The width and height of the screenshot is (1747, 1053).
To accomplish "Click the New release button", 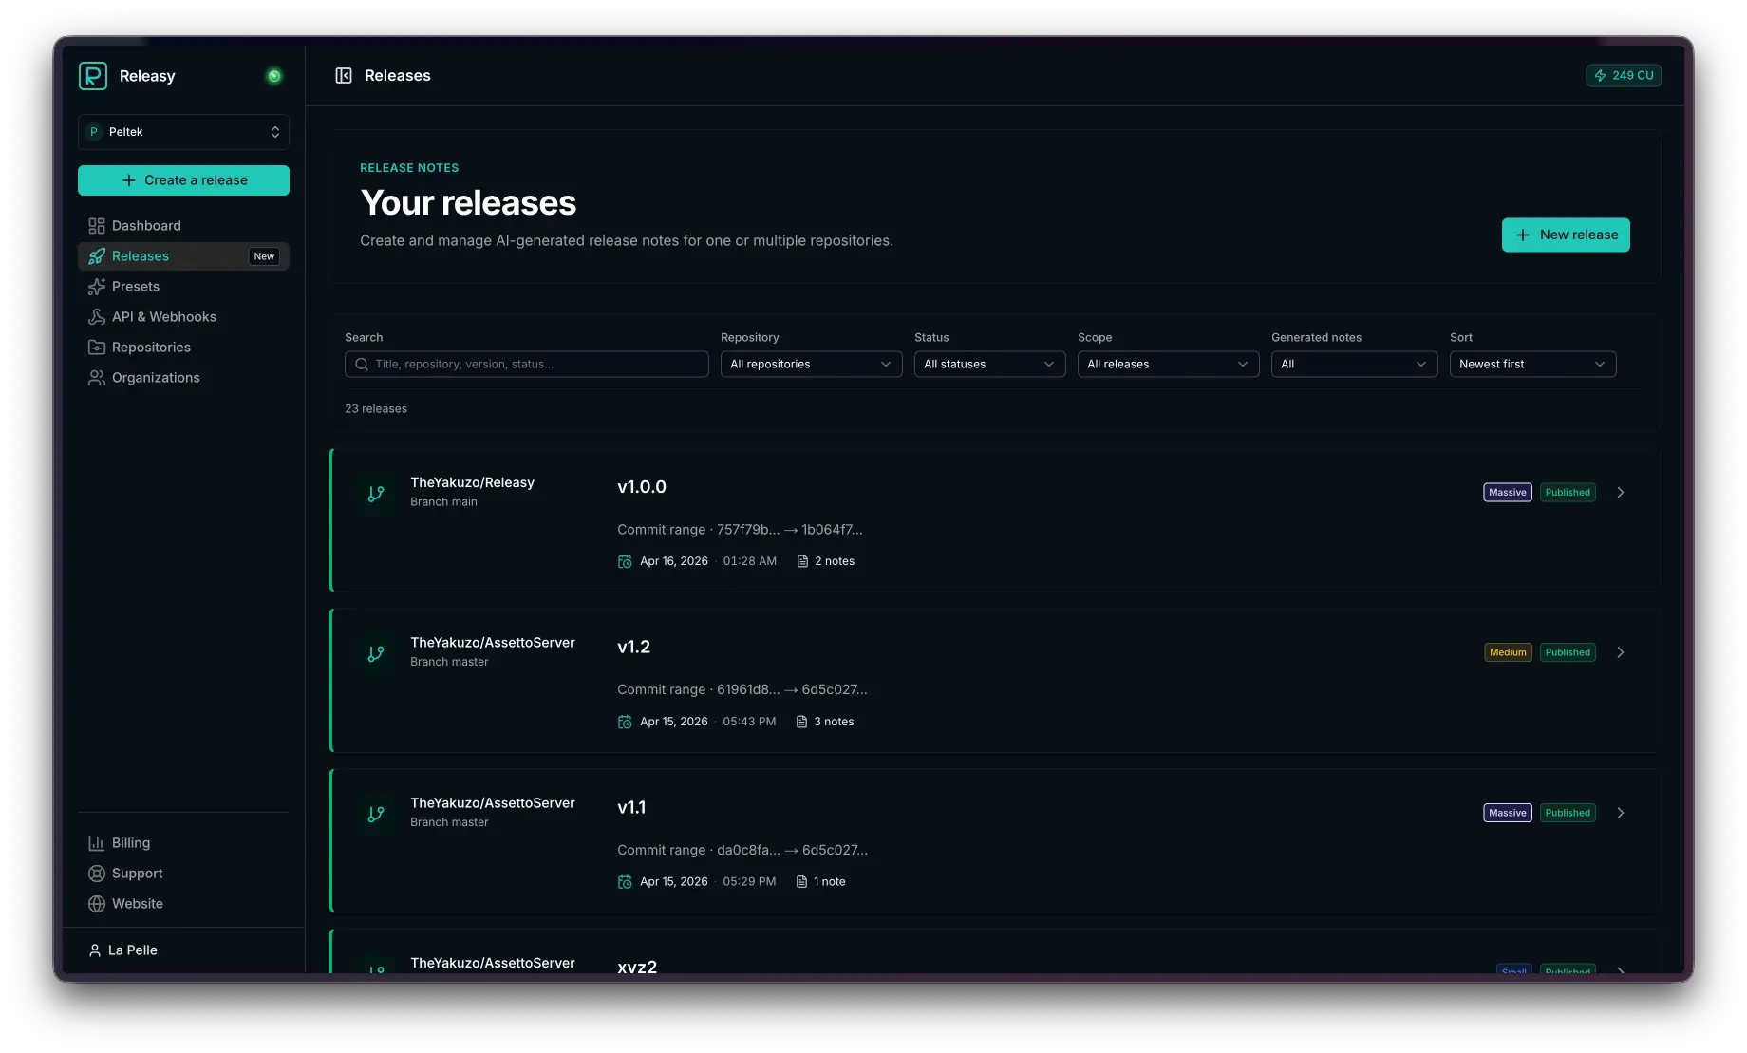I will [x=1566, y=235].
